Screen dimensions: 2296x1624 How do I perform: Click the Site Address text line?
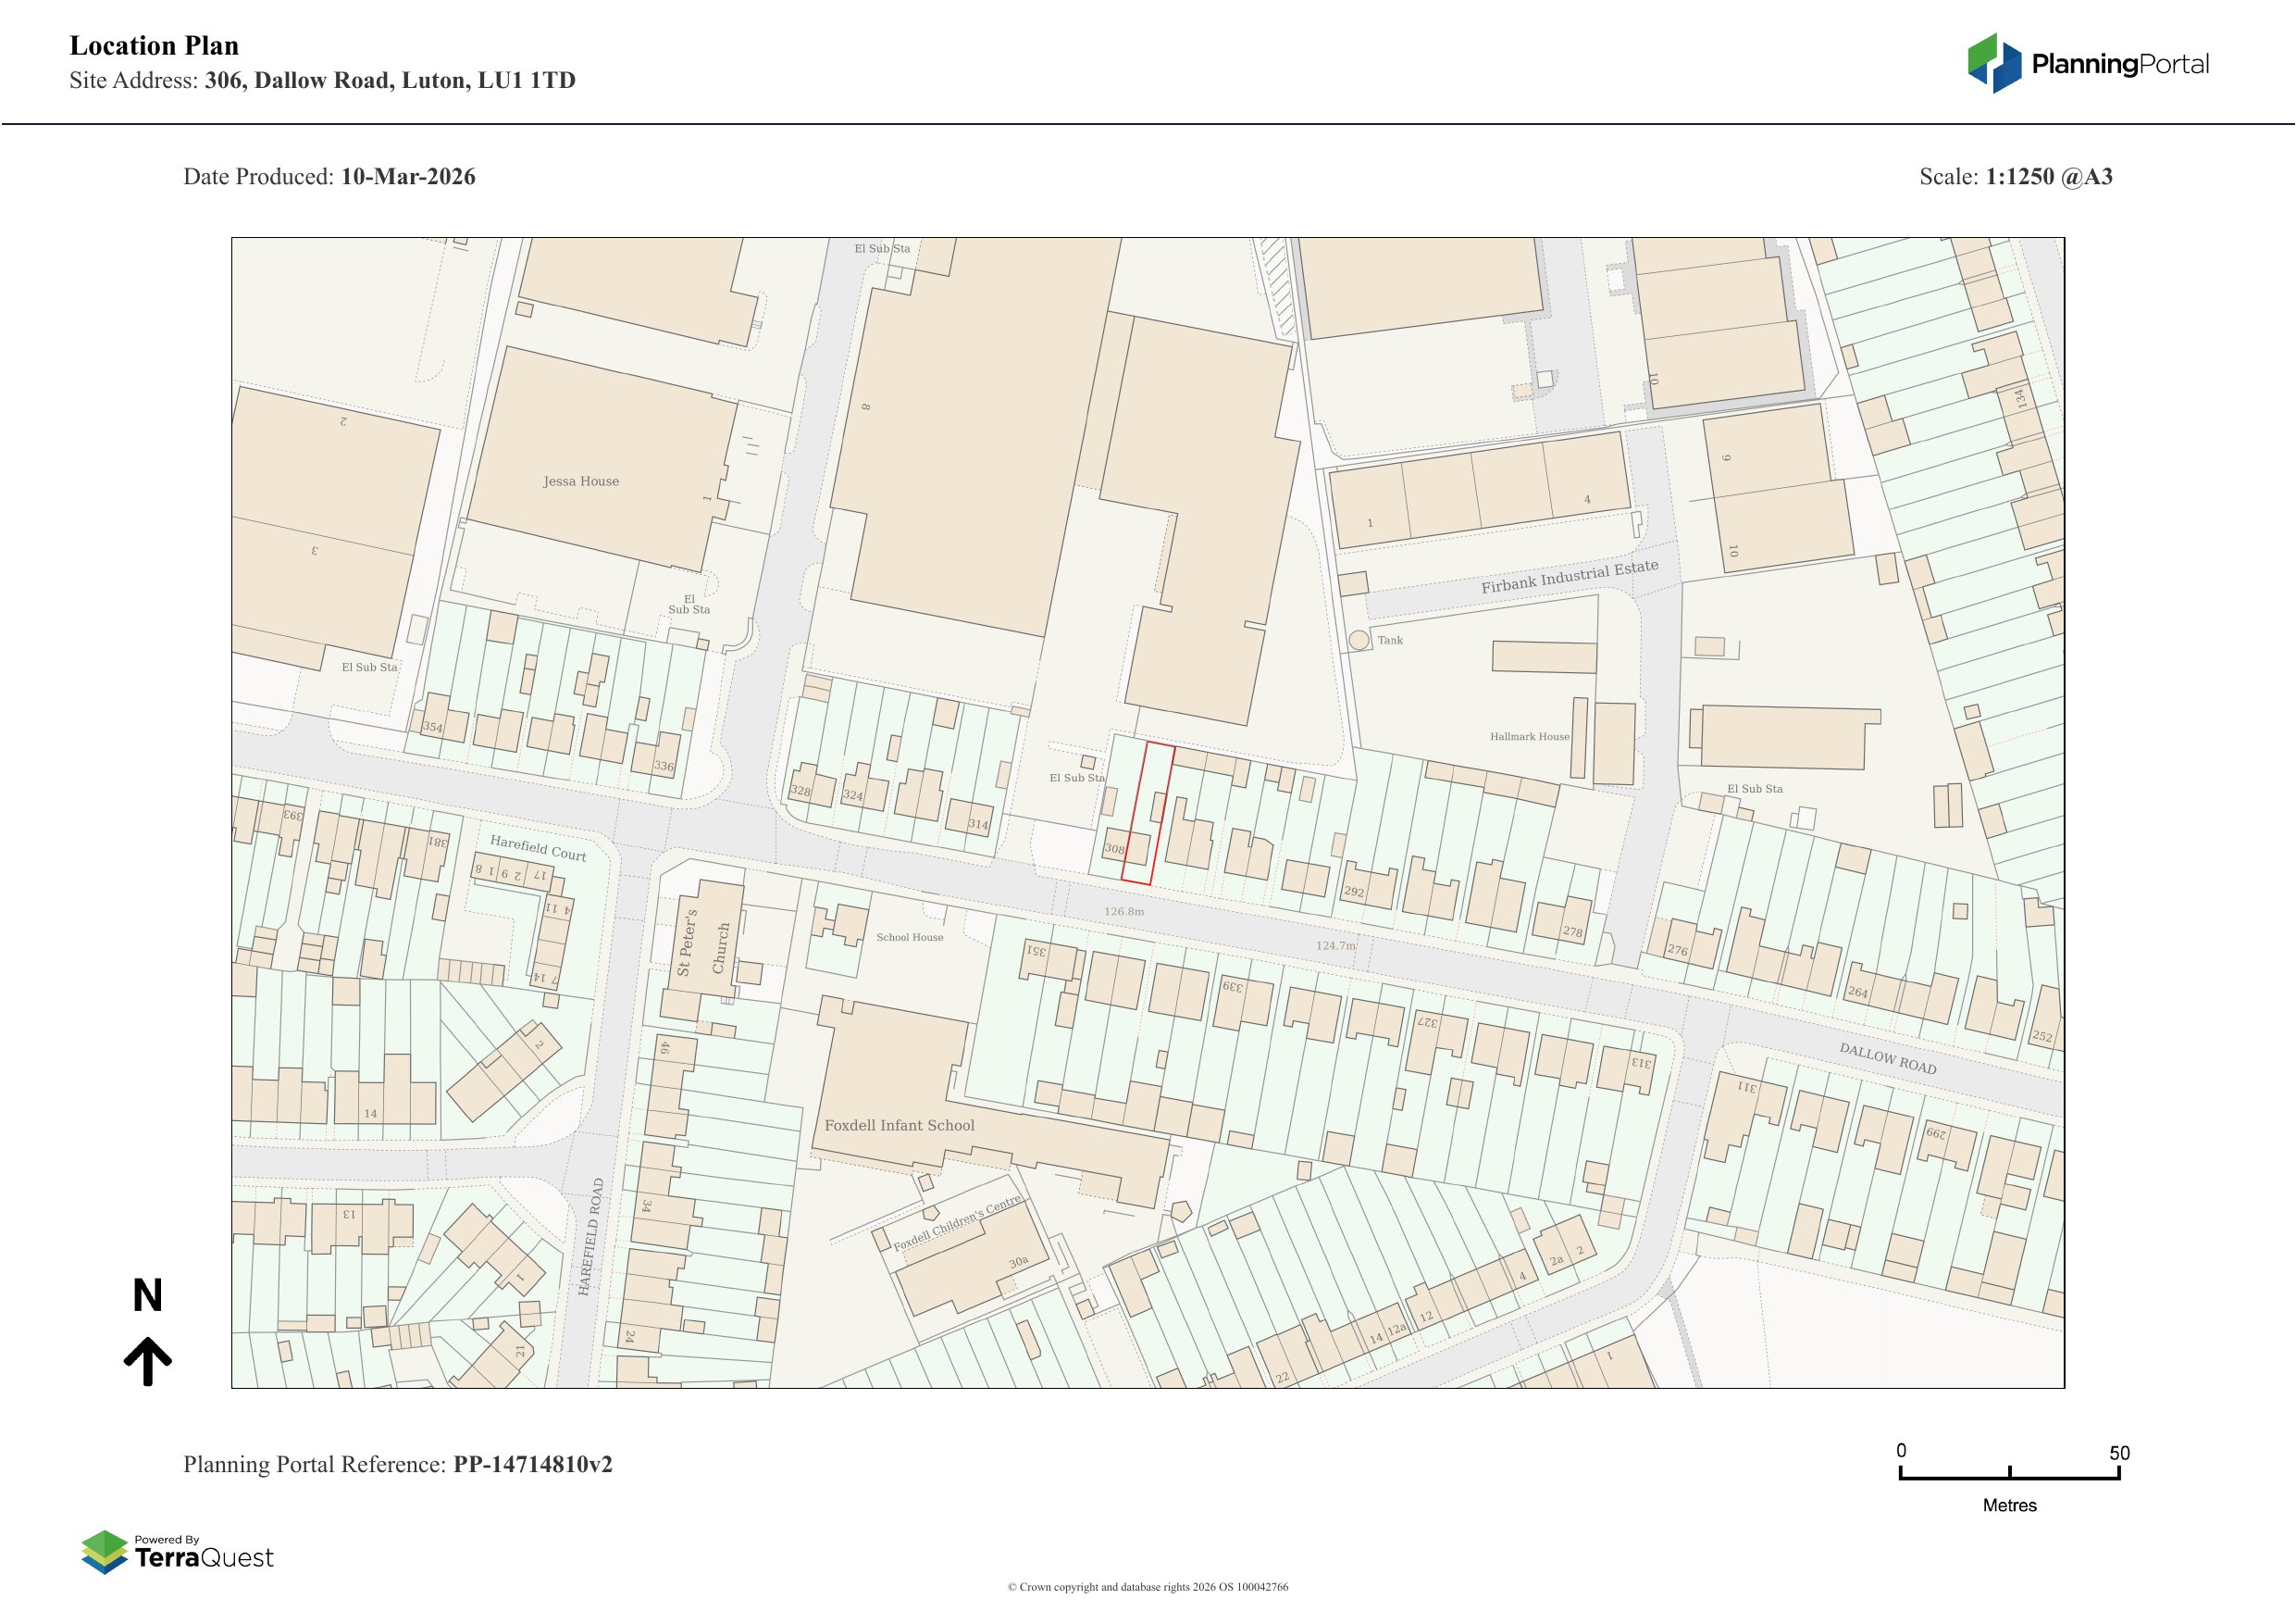tap(322, 81)
